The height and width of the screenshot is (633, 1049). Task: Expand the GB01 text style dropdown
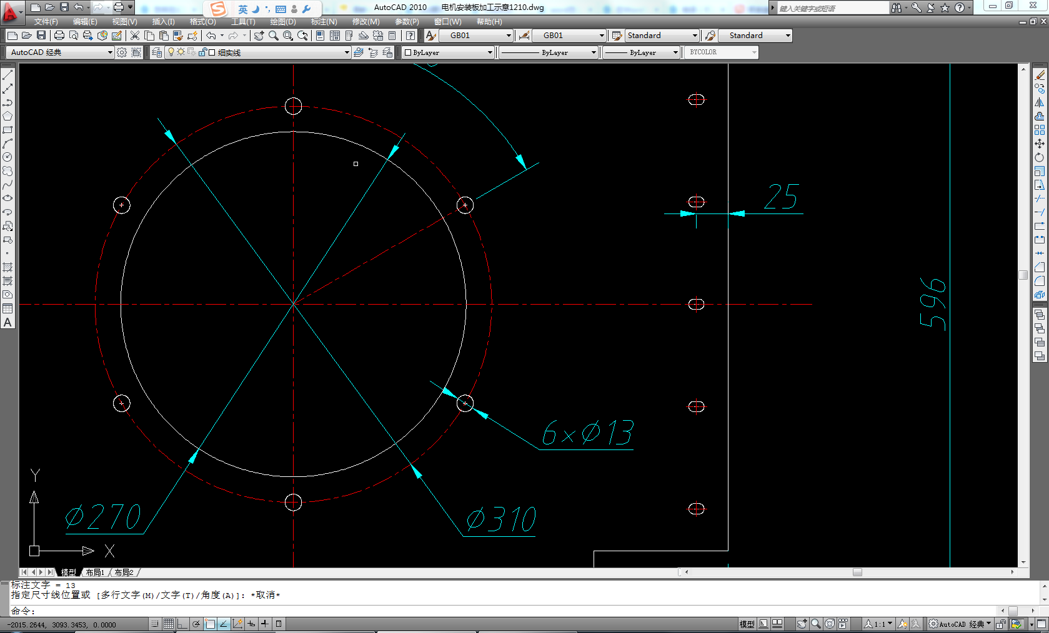point(509,36)
